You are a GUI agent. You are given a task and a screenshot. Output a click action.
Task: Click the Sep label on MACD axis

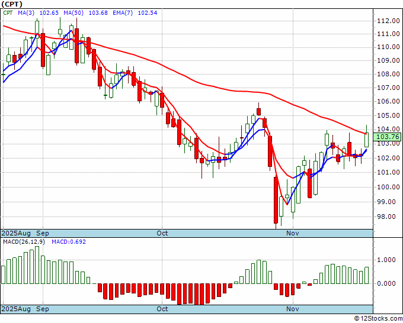43,309
